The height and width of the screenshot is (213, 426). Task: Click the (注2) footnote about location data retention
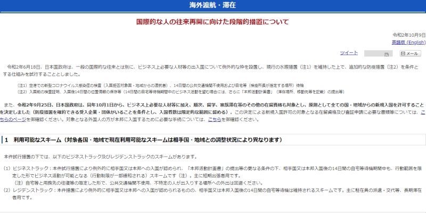[160, 92]
